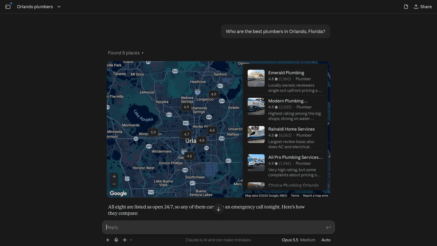Open the Emerald Plumbing thumbnail photo
This screenshot has width=437, height=246.
256,78
